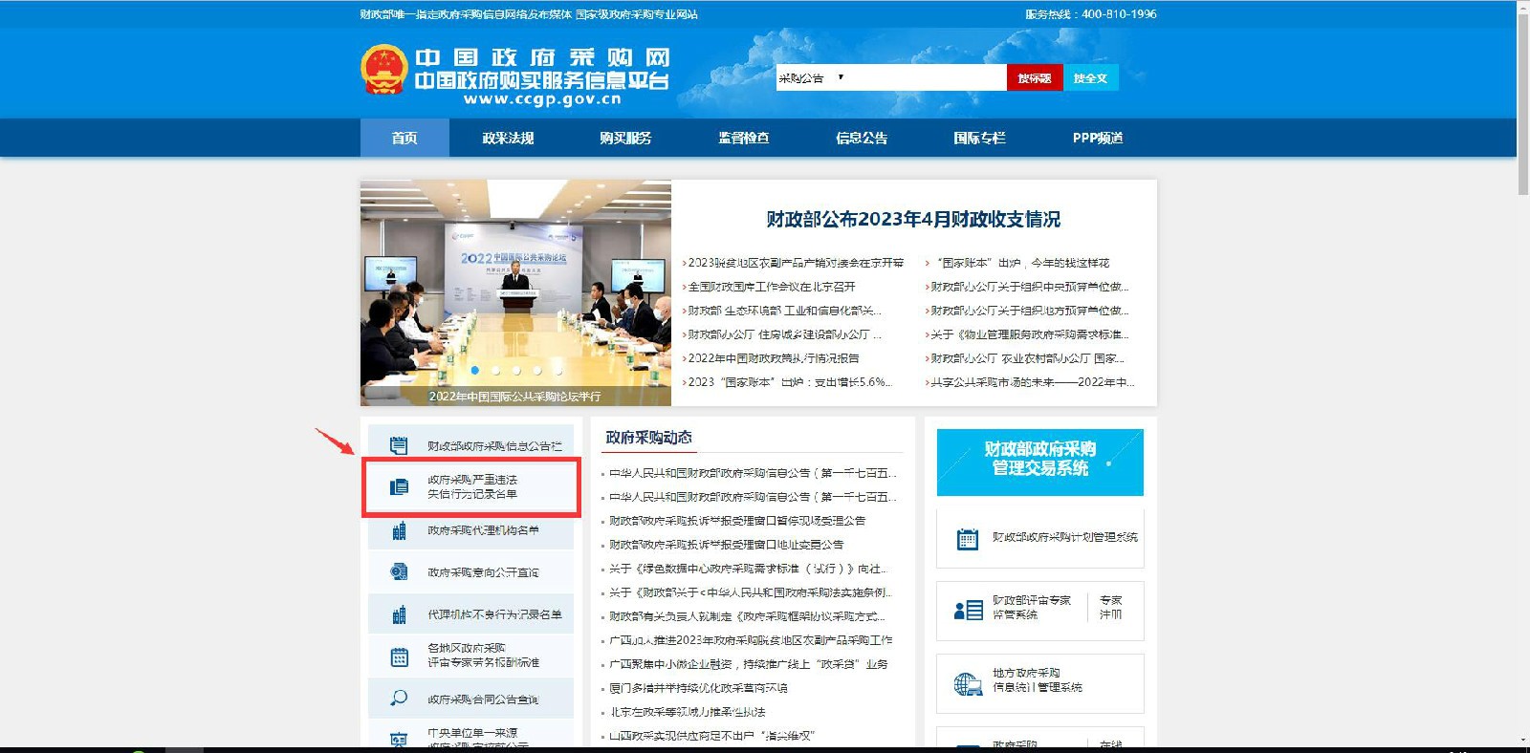The height and width of the screenshot is (753, 1530).
Task: Click building icon beside 政府采购代理机构名单
Action: 399,530
